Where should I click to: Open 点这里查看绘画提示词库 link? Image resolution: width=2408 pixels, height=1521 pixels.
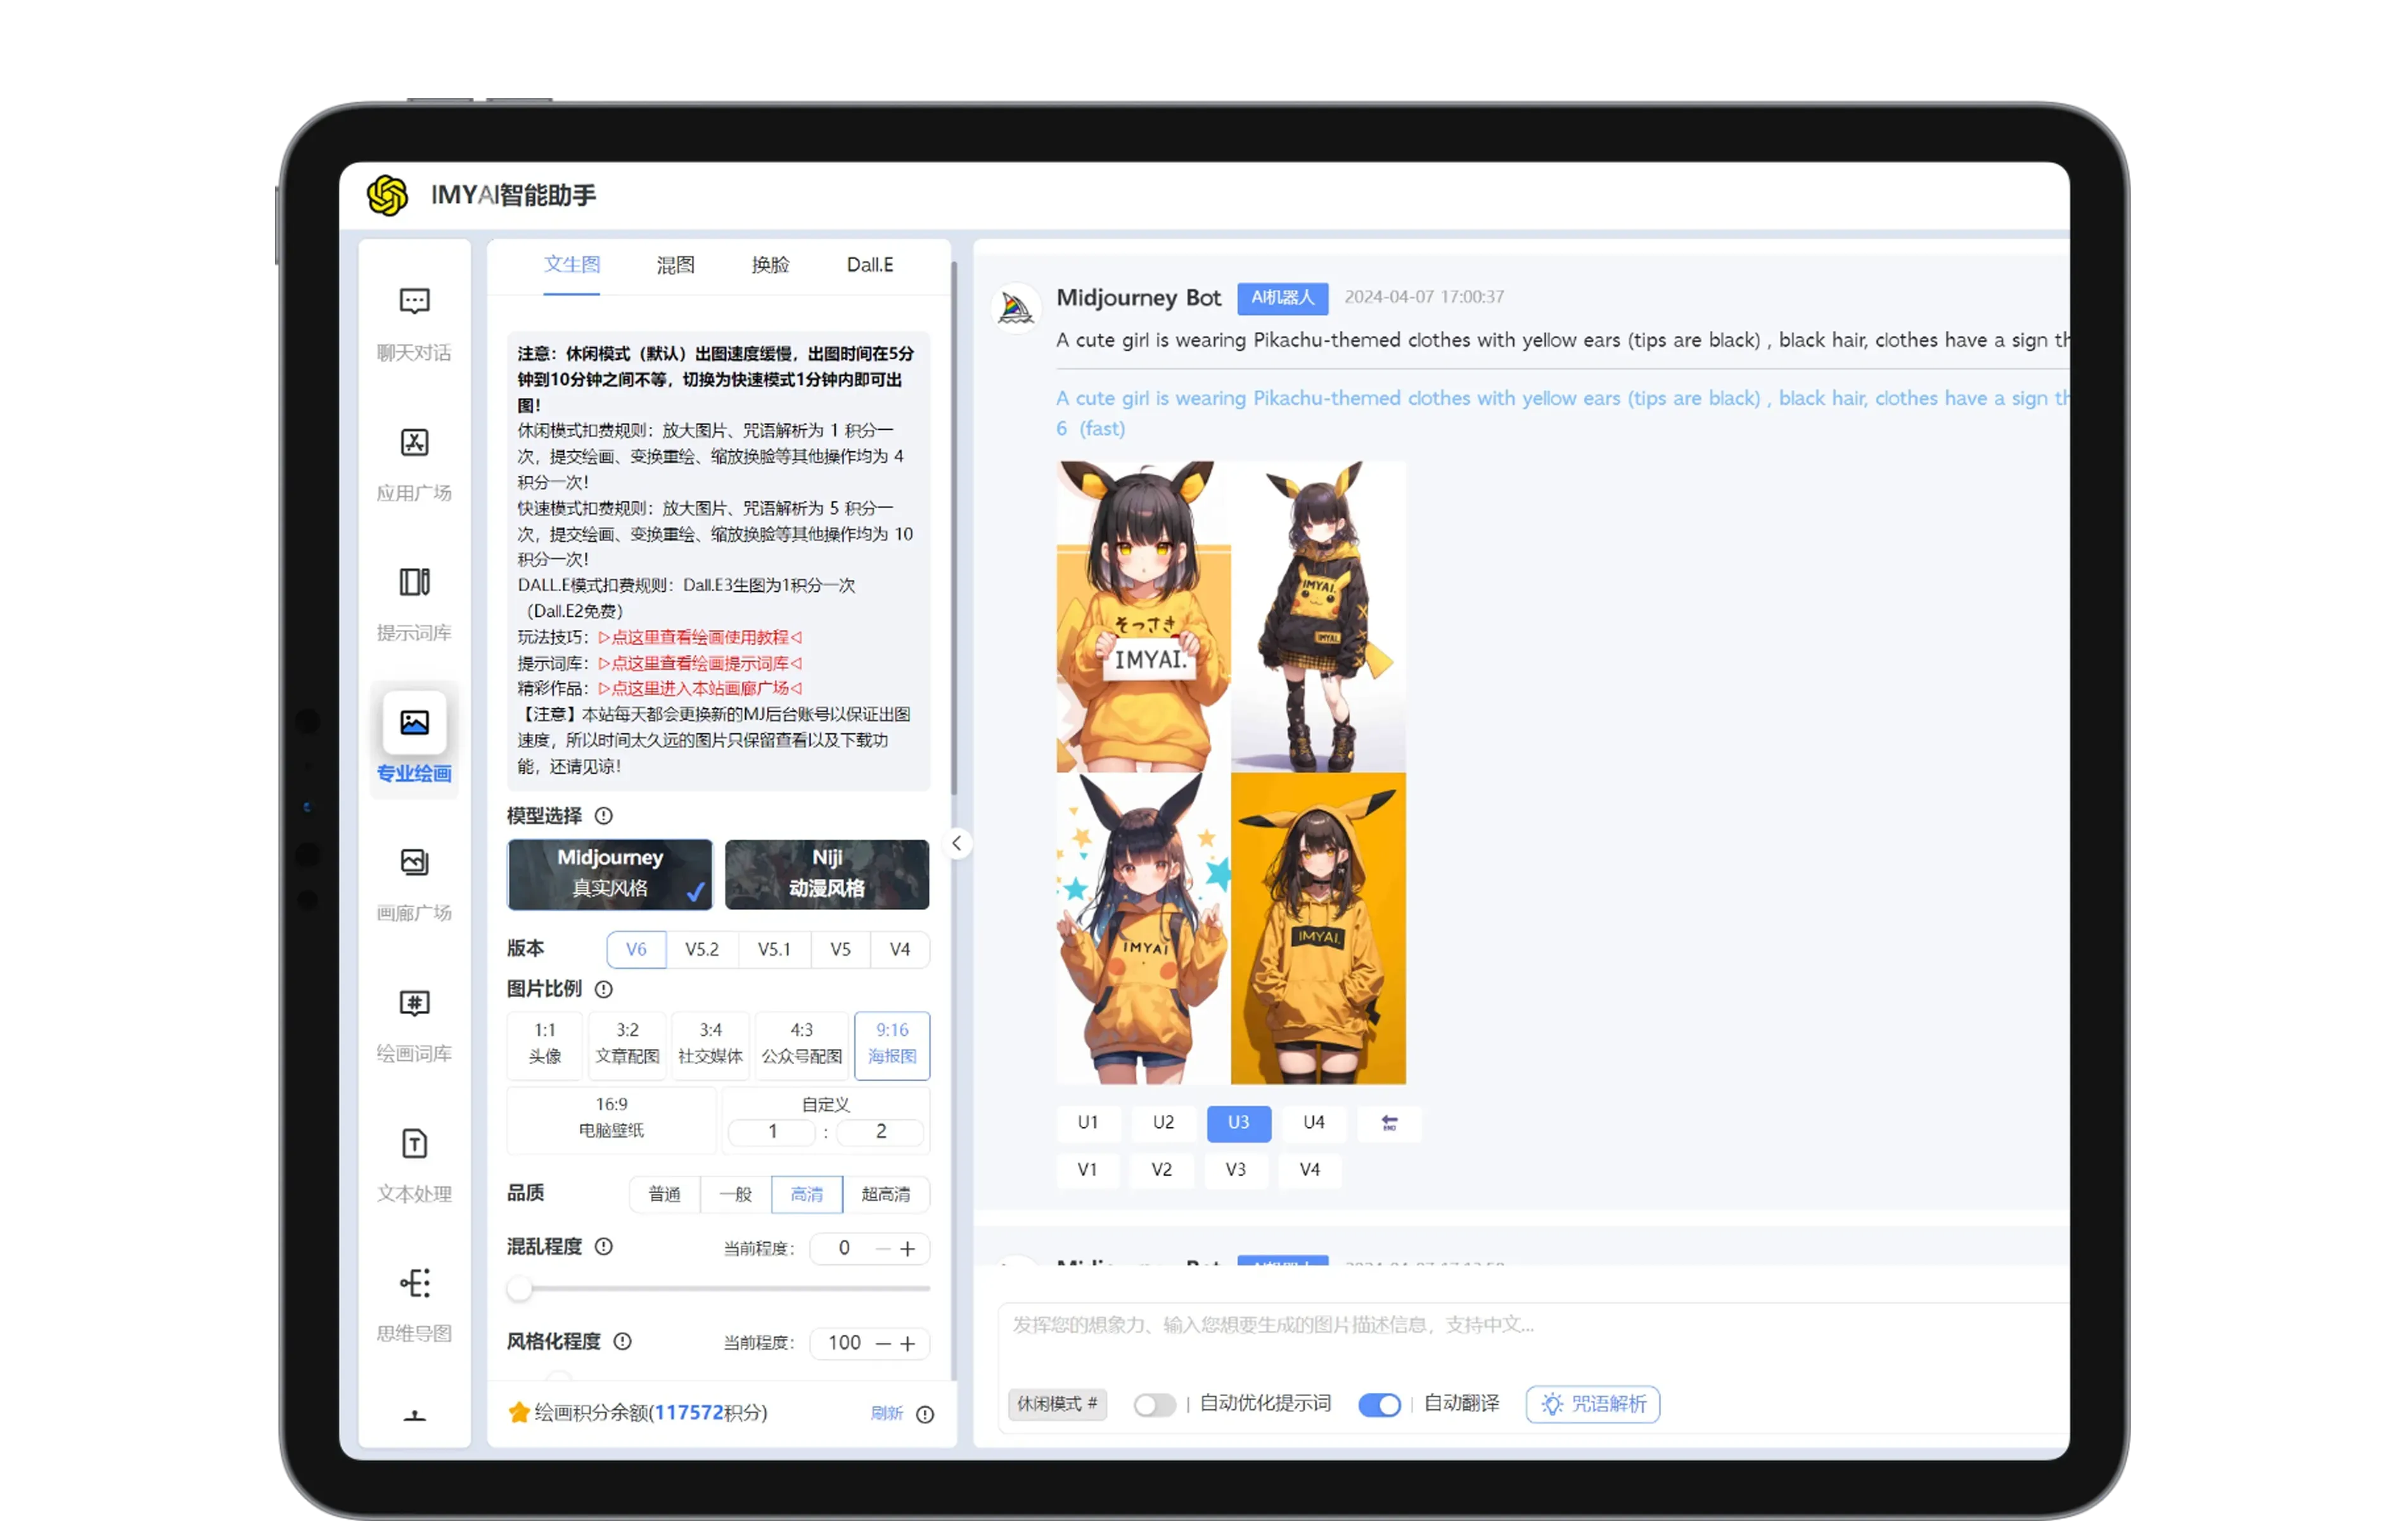pyautogui.click(x=700, y=663)
